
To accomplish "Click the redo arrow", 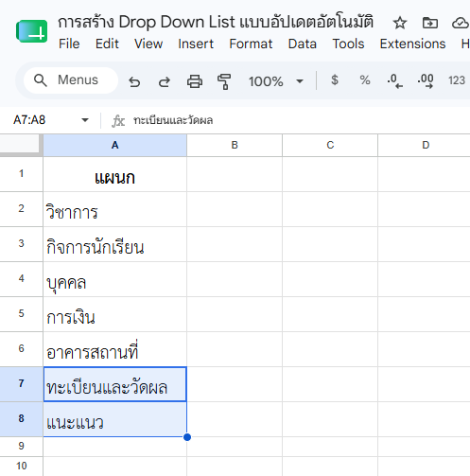I will 165,81.
